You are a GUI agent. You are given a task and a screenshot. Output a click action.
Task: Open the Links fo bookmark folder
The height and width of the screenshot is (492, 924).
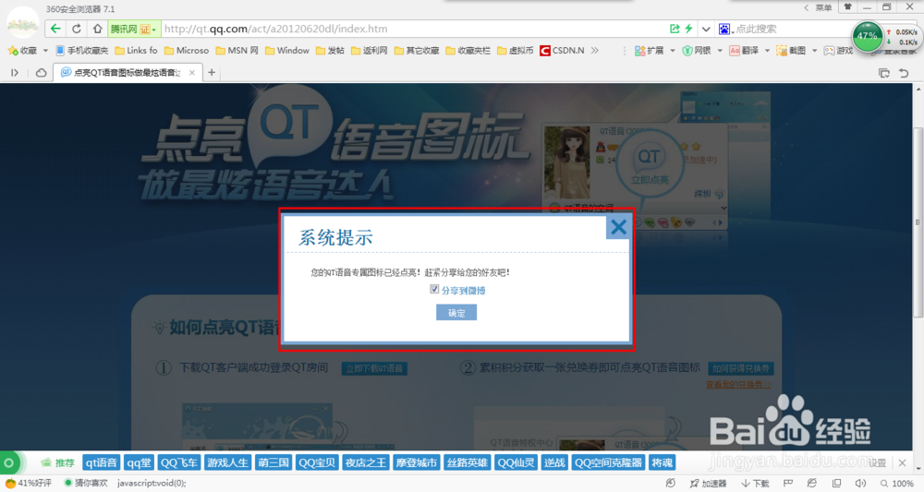[136, 51]
